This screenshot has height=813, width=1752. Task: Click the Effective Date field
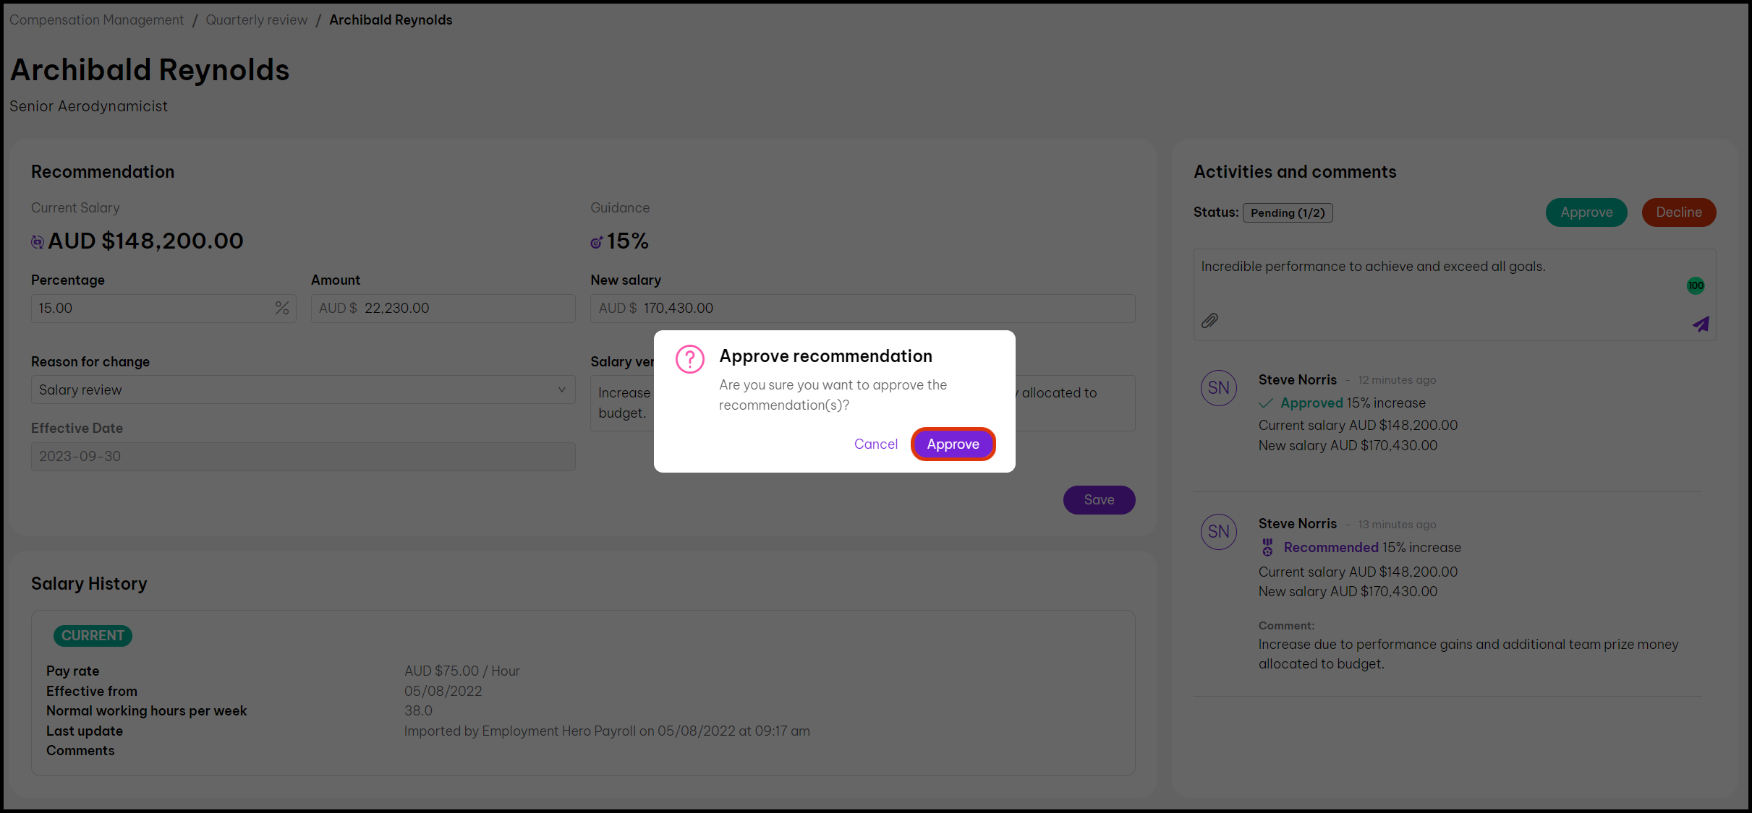302,457
